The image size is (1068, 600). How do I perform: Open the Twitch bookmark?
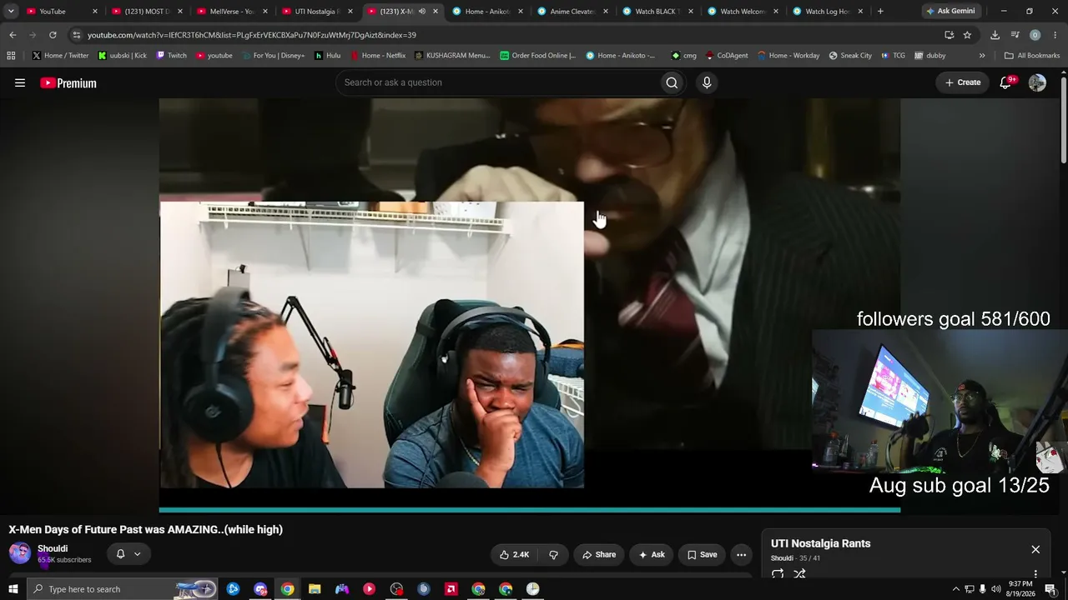172,56
